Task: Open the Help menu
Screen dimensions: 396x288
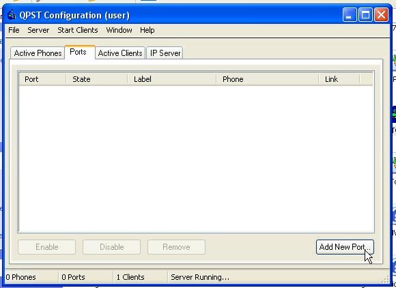Action: pos(147,30)
